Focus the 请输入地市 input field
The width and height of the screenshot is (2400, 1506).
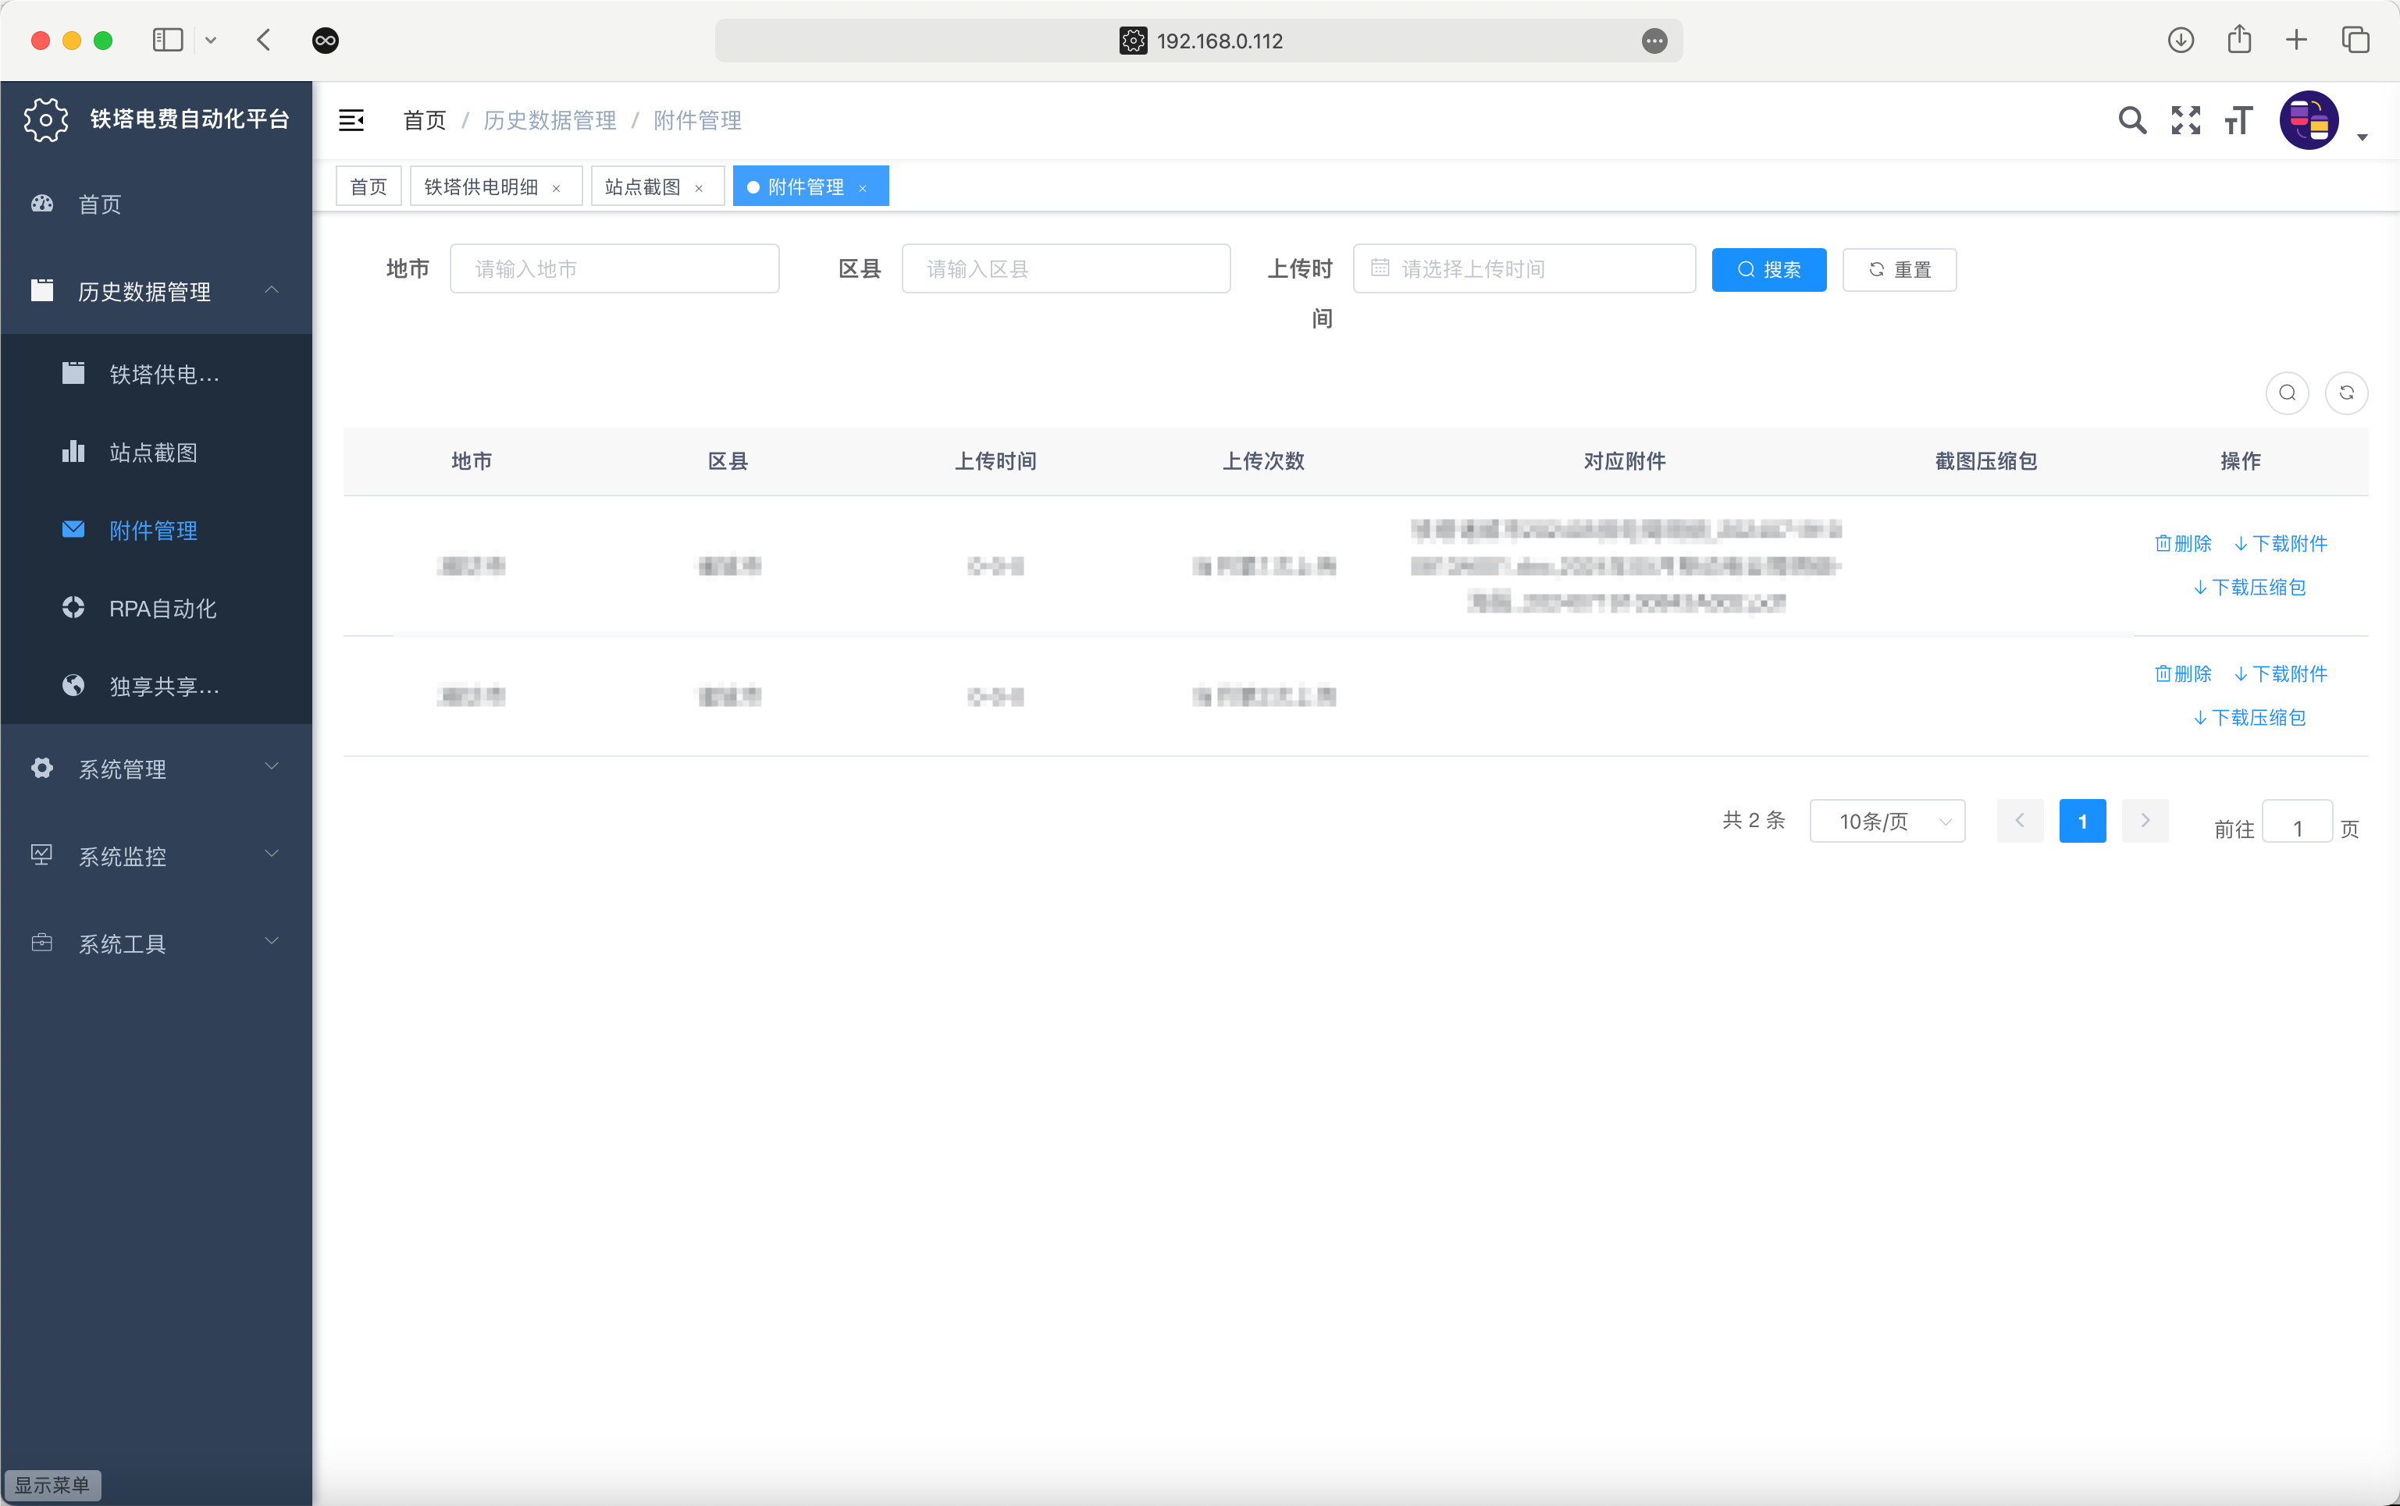(614, 269)
